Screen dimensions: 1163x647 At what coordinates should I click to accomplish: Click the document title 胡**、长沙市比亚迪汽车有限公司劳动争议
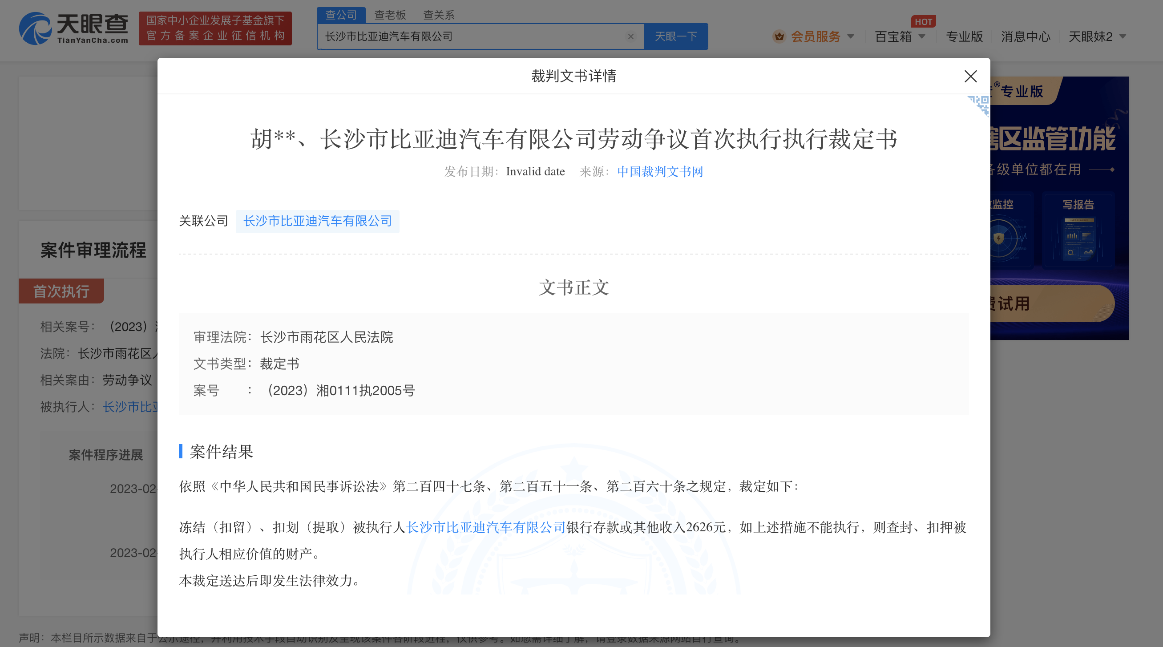(574, 139)
